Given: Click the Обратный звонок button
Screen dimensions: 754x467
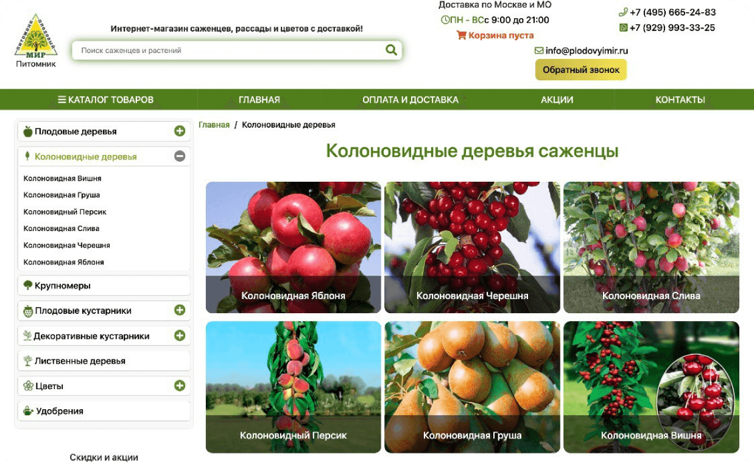Looking at the screenshot, I should pos(581,70).
